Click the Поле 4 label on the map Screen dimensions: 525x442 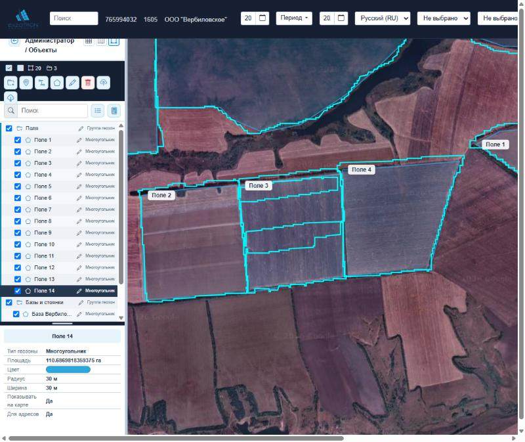(x=362, y=169)
